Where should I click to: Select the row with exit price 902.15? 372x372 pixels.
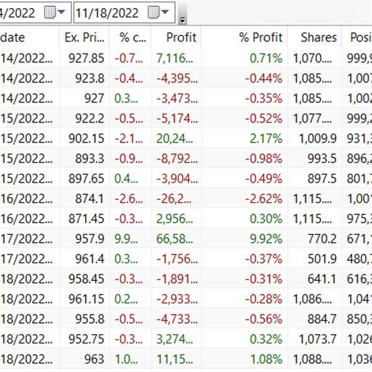[x=186, y=138]
